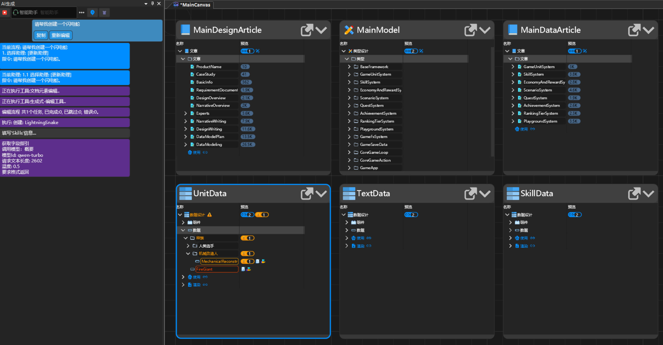663x345 pixels.
Task: Toggle the link badge beside MainDesignArticle 文章
Action: (247, 51)
